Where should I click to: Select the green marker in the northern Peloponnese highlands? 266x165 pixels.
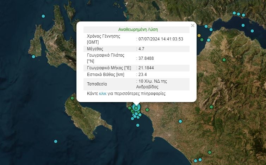(224, 60)
